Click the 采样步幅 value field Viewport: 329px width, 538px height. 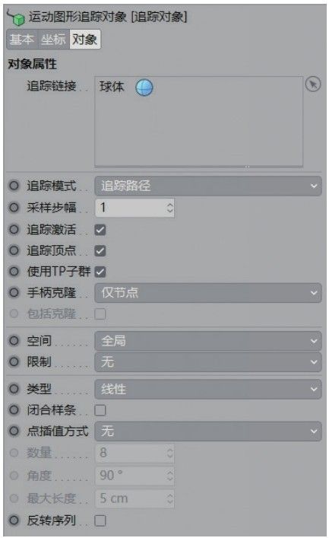(134, 208)
